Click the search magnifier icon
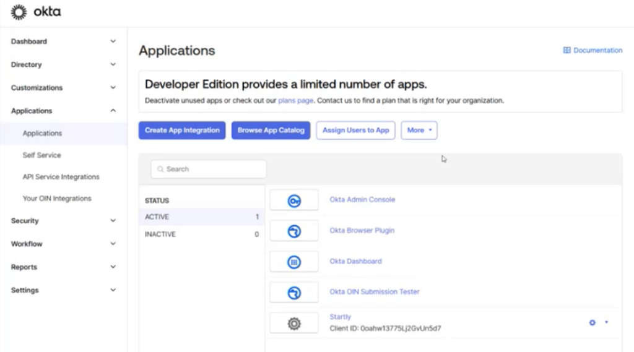Image resolution: width=634 pixels, height=352 pixels. tap(160, 169)
